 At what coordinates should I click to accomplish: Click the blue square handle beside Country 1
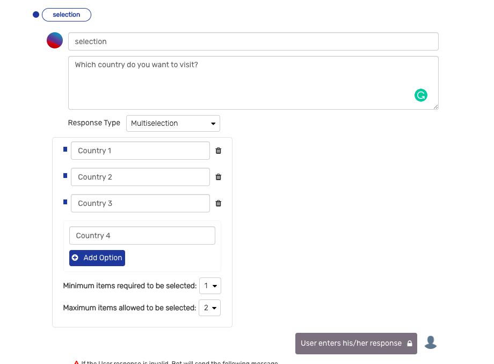pyautogui.click(x=66, y=149)
